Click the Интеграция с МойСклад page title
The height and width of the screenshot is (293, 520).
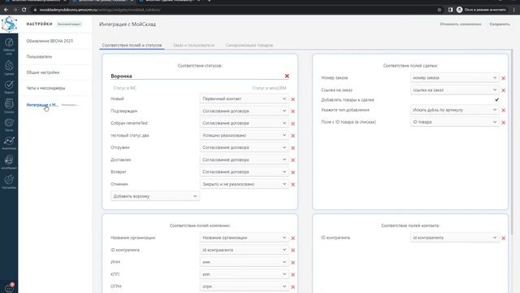point(128,24)
